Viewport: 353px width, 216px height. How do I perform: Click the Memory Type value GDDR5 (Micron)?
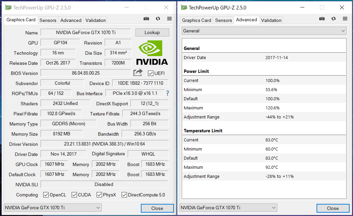pyautogui.click(x=69, y=124)
